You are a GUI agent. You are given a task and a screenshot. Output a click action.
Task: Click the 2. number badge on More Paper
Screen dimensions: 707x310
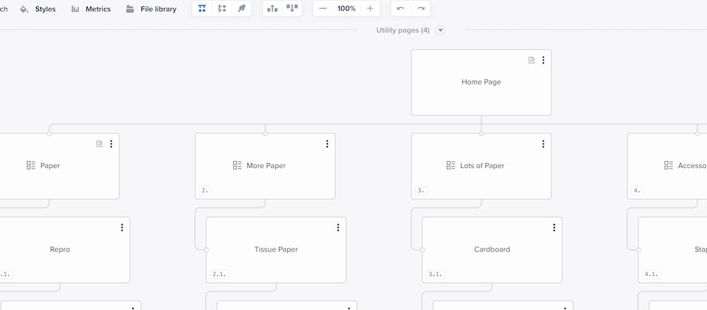coord(205,191)
